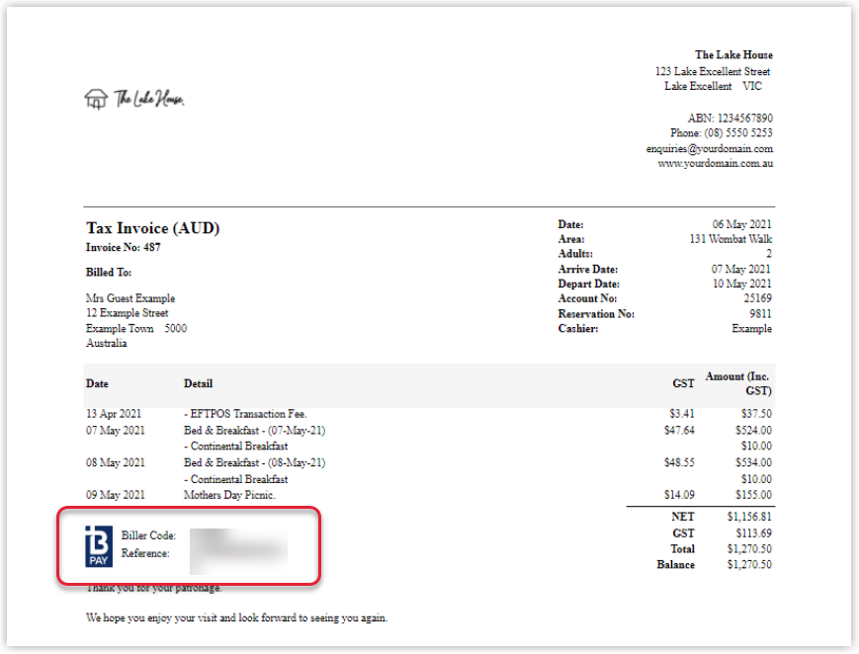Click the phone number (08) 5550 5253

(x=721, y=132)
